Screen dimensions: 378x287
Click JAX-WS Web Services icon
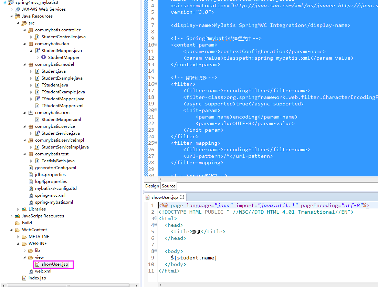[18, 9]
